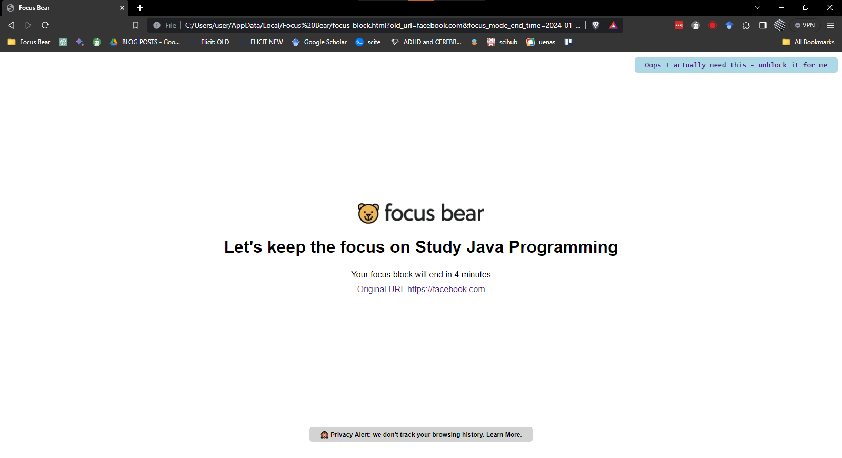
Task: Follow the Original URL https://facebook.com link
Action: (x=421, y=290)
